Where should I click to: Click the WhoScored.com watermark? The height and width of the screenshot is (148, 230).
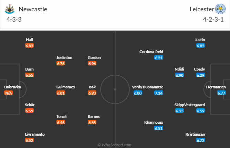[114, 145]
